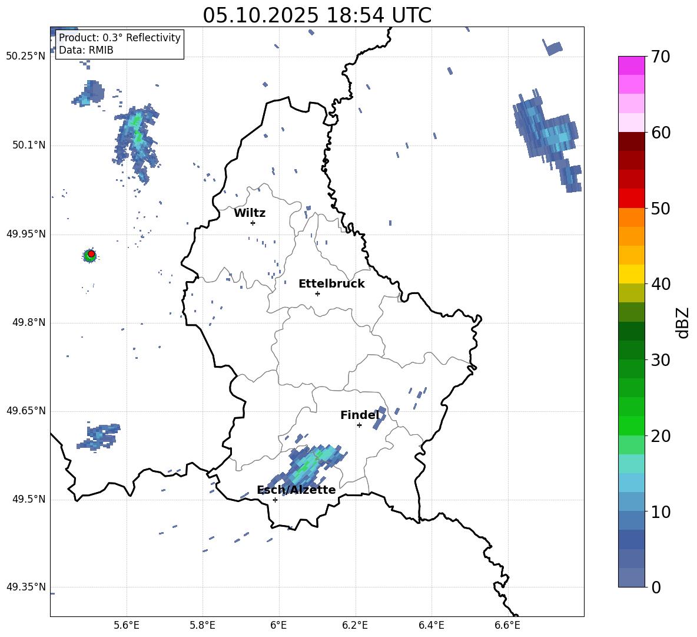Click the 50.1°N latitude label
The height and width of the screenshot is (637, 697).
[x=29, y=146]
